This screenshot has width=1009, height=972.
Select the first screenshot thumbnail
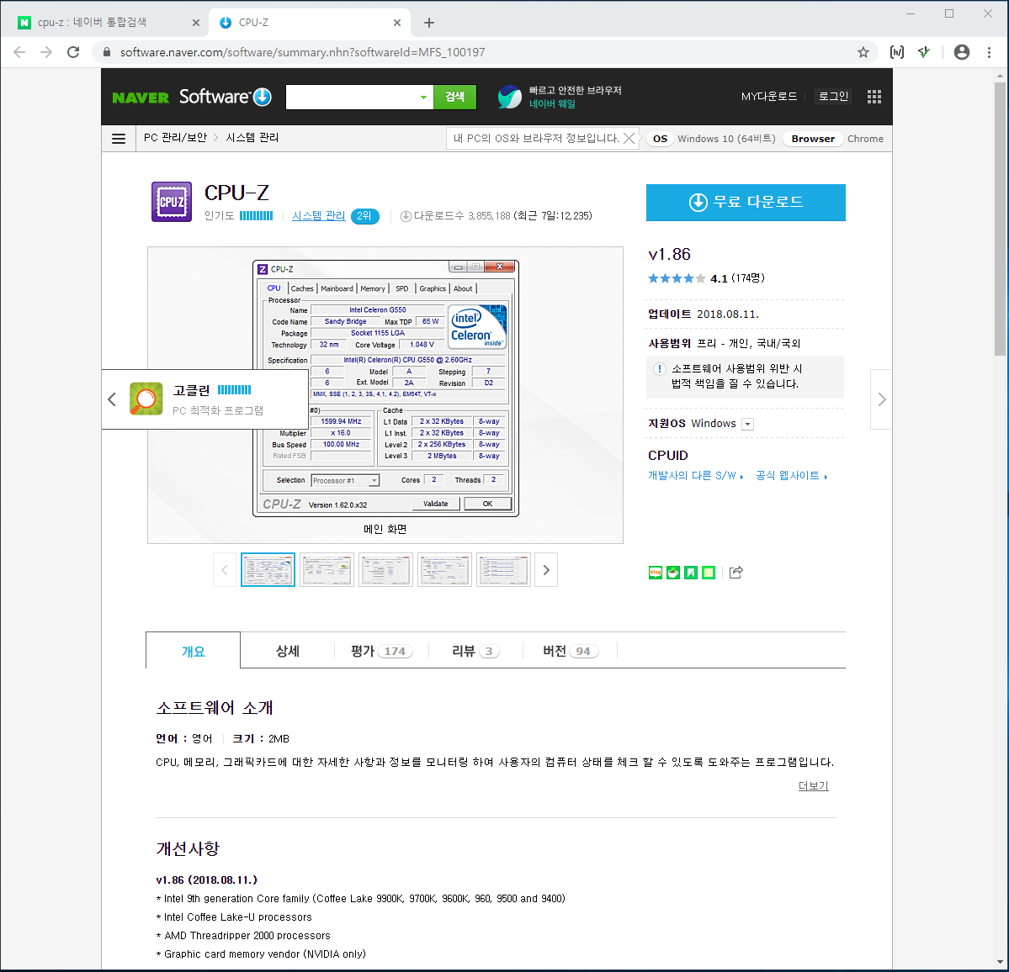click(x=268, y=569)
